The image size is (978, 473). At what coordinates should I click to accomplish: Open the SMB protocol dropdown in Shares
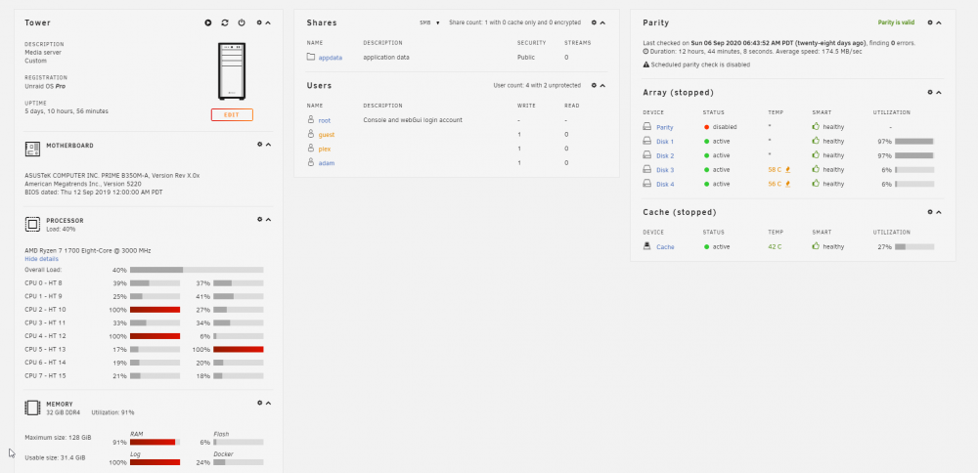pyautogui.click(x=429, y=23)
